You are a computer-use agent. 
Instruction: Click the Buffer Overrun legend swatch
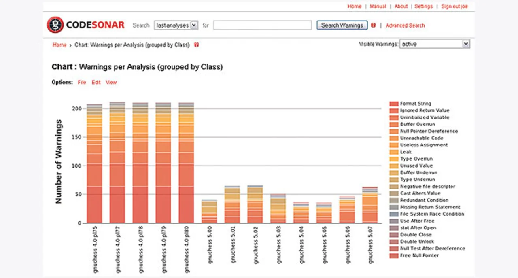coord(394,124)
